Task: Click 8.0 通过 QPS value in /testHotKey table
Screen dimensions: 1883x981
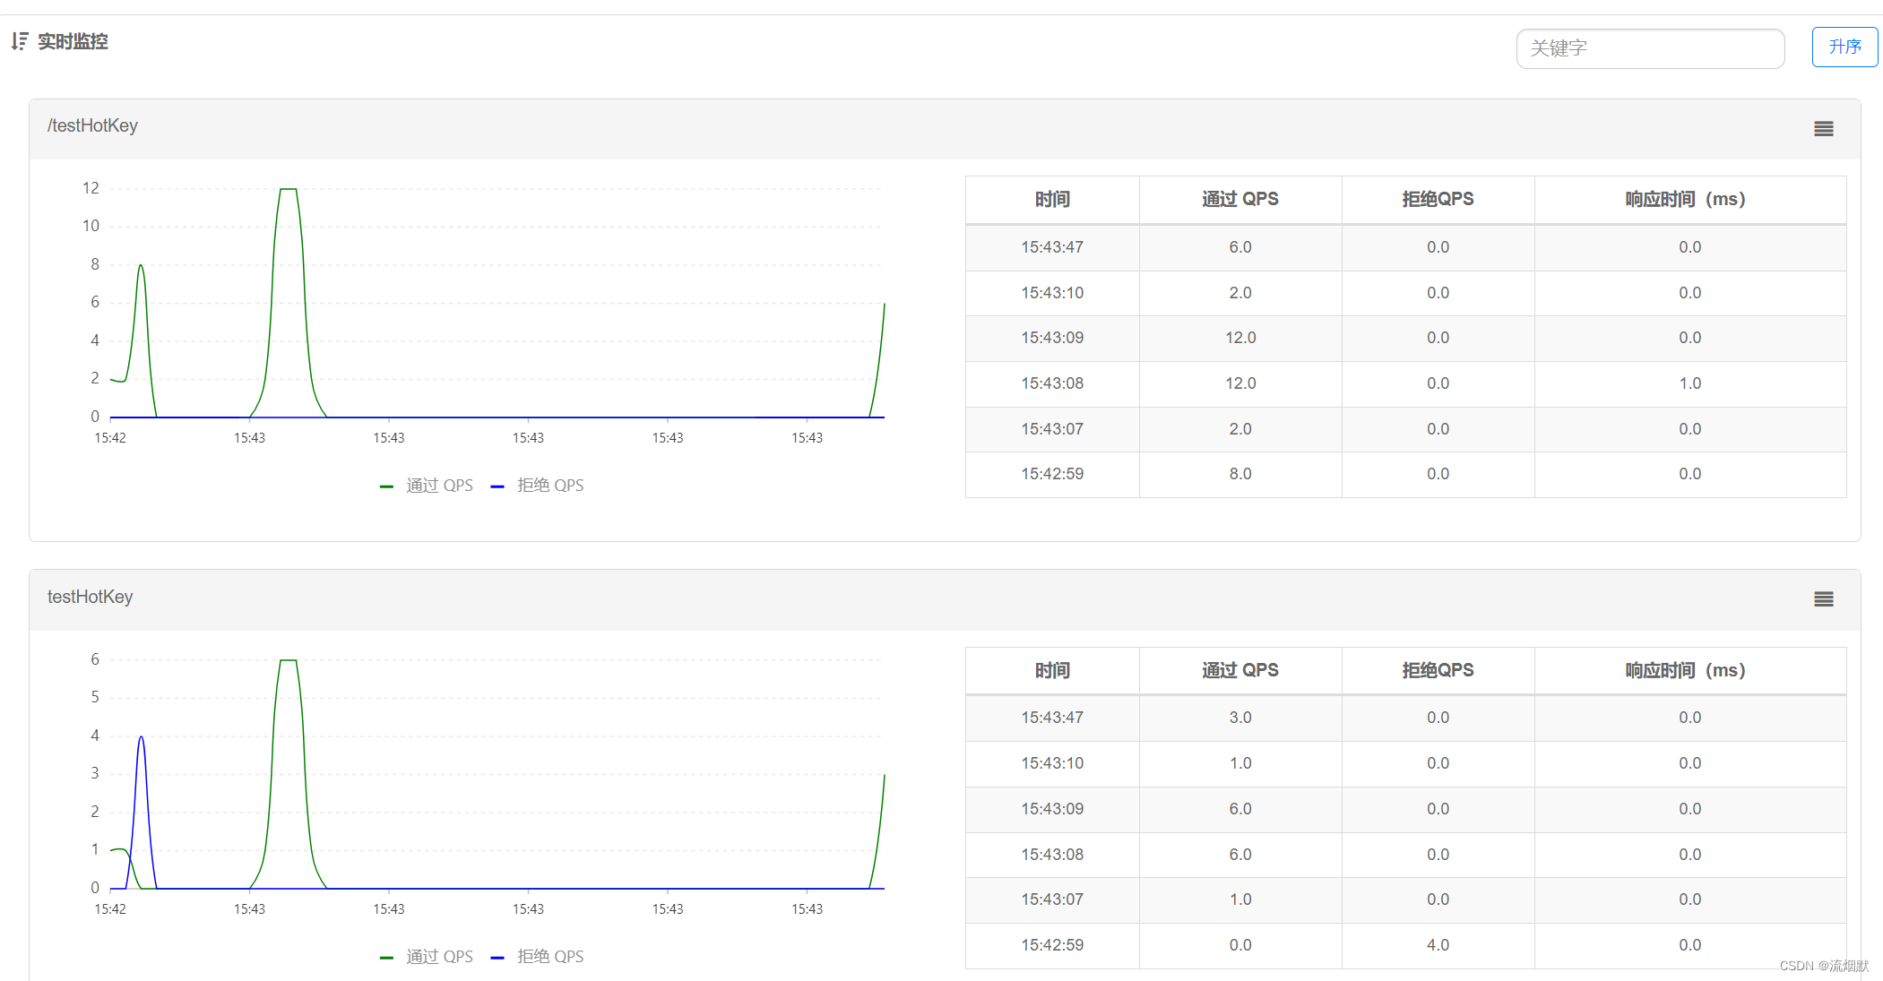Action: (x=1240, y=475)
